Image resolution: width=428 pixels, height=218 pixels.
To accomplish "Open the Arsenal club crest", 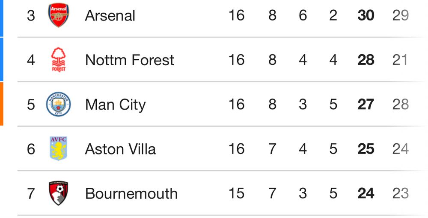I will coord(58,15).
